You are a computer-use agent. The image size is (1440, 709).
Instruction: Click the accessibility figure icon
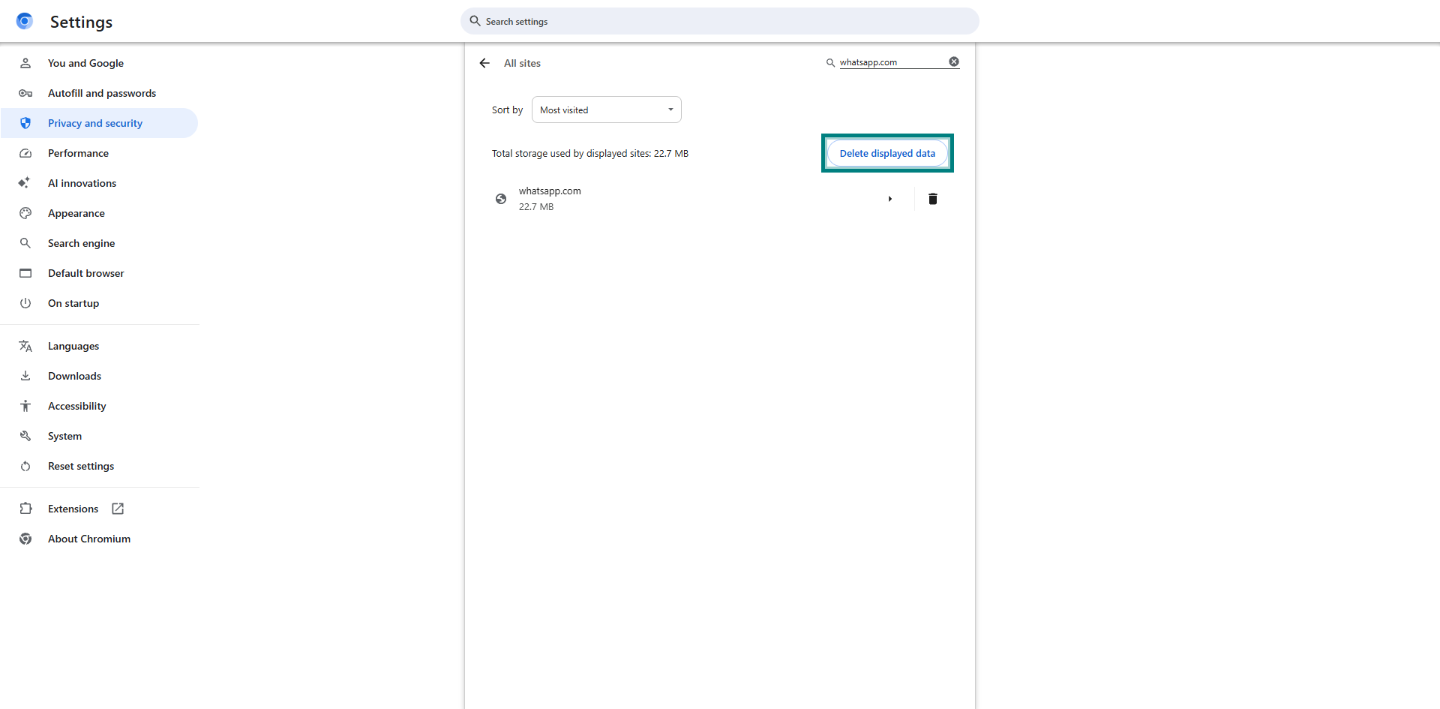25,406
